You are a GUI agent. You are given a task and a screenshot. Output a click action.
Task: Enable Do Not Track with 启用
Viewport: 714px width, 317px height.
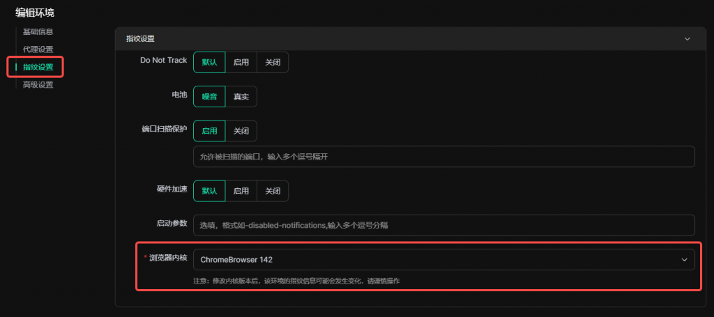pyautogui.click(x=241, y=62)
